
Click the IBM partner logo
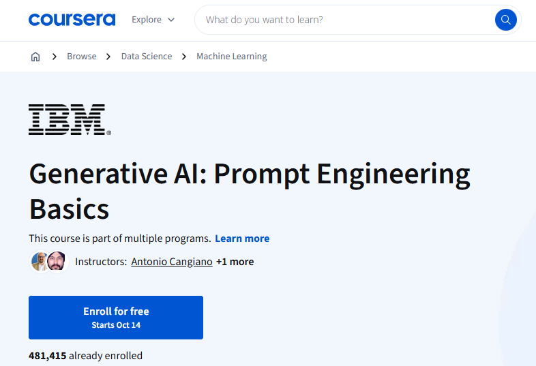(69, 119)
